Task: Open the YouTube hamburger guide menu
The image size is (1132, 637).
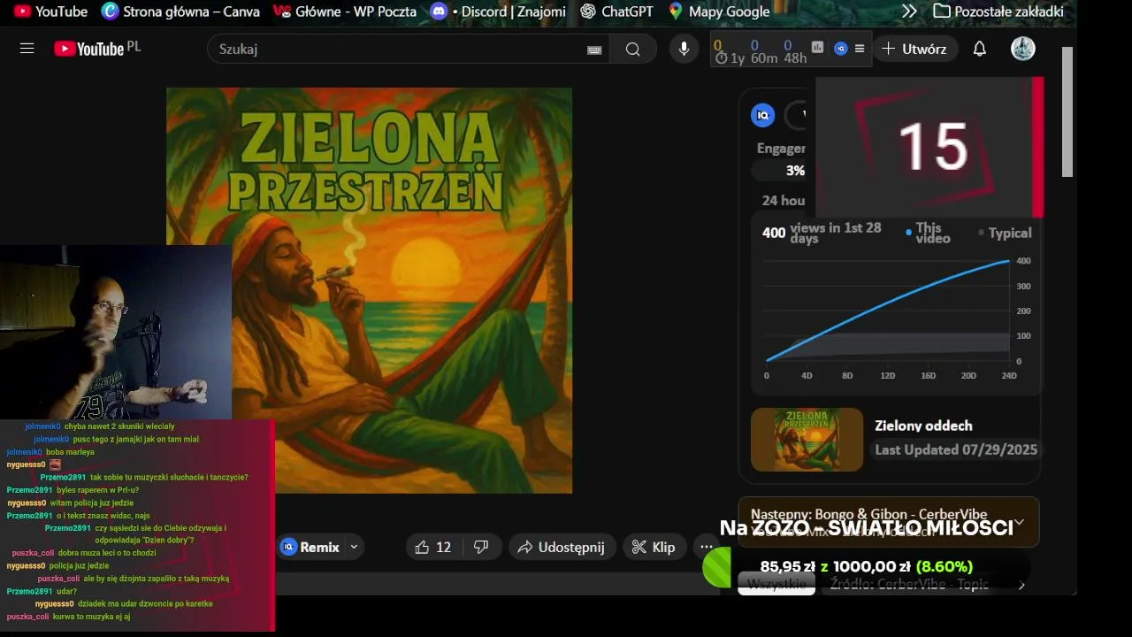Action: pyautogui.click(x=27, y=49)
